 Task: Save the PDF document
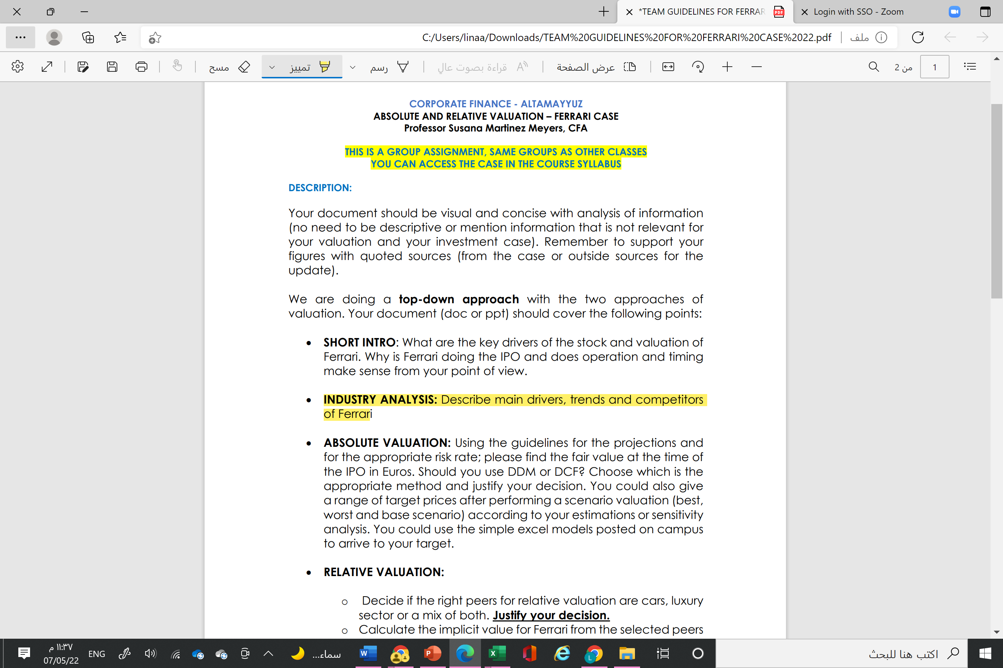pyautogui.click(x=112, y=66)
